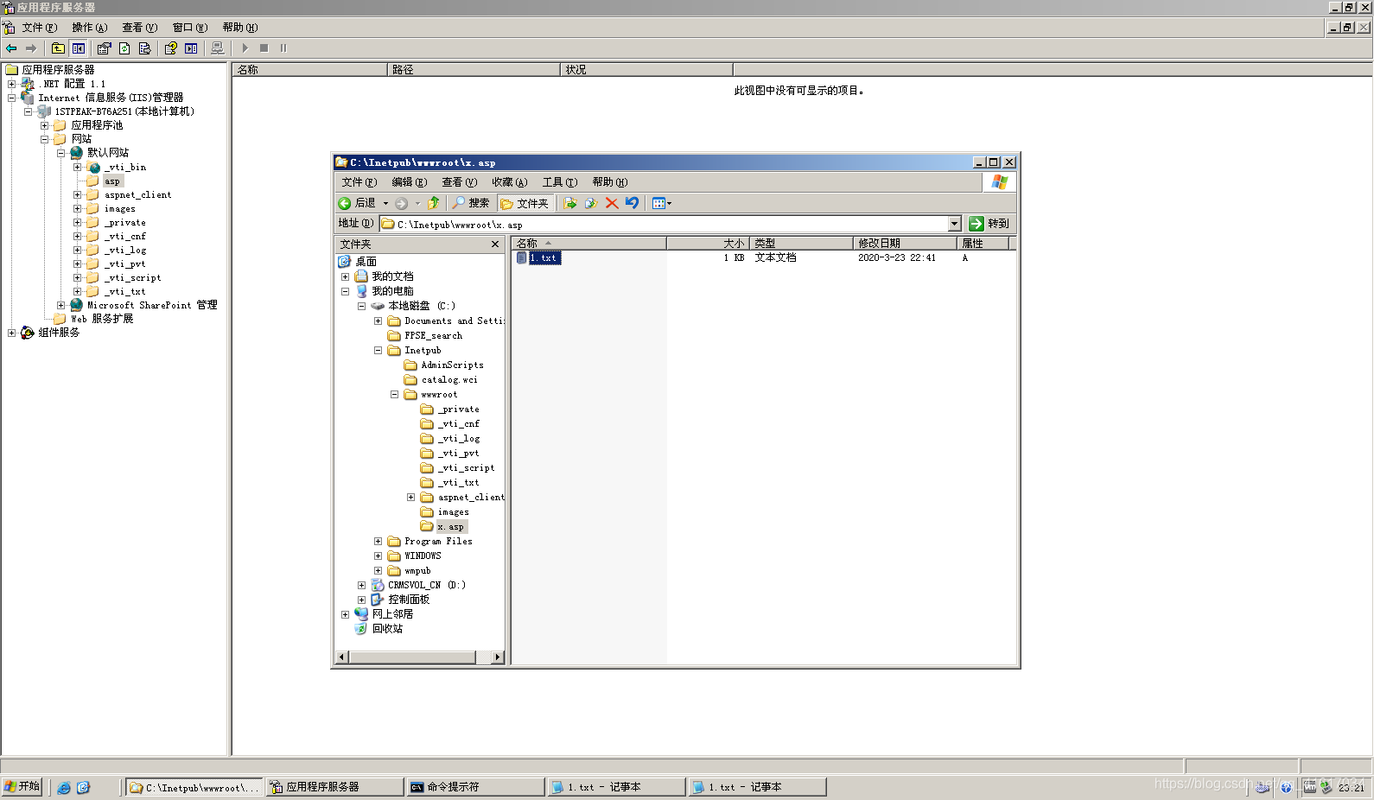Click the right scroll arrow in folder pane
Viewport: 1374px width, 800px height.
[x=497, y=657]
